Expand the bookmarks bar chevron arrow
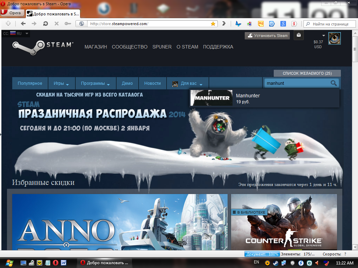Viewport: 358px width, 268px height. [x=224, y=23]
